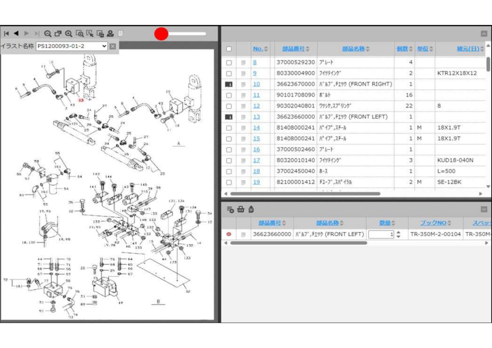Screen dimensions: 492x348
Task: Zoom out the illustration view
Action: [48, 34]
